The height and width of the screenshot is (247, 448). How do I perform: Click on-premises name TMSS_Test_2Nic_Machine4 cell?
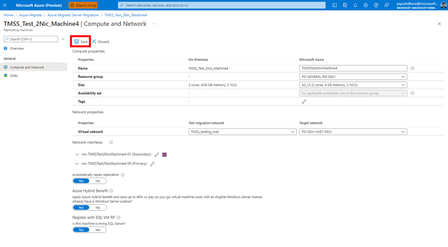pyautogui.click(x=208, y=69)
